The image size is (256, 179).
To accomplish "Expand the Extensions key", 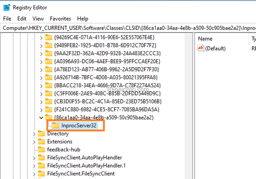I will [x=34, y=142].
